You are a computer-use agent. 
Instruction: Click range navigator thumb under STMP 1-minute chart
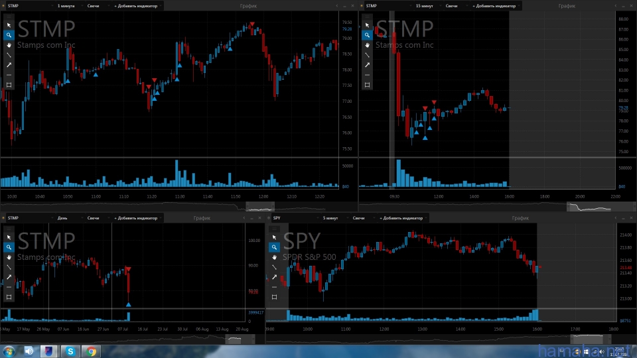coord(260,207)
